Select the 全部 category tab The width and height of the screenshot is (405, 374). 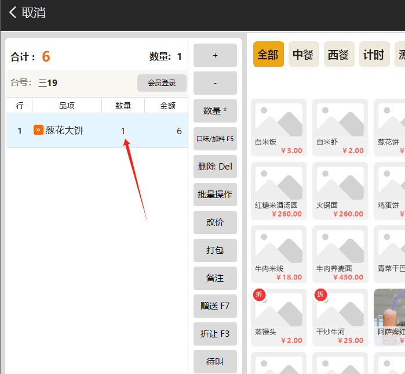[x=268, y=55]
